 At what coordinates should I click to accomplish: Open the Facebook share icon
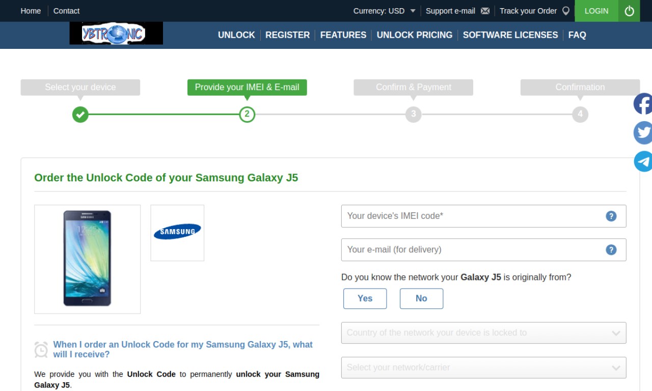[643, 104]
